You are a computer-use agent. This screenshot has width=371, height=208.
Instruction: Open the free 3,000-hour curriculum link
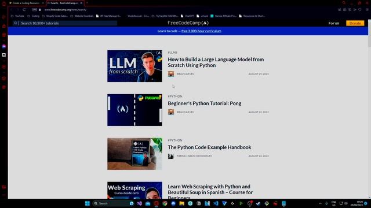(x=201, y=31)
